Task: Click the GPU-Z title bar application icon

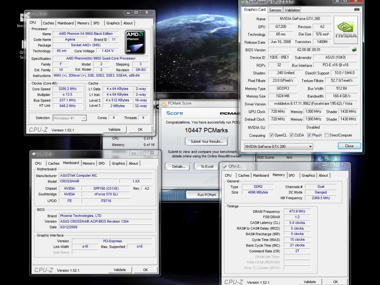Action: tap(244, 2)
